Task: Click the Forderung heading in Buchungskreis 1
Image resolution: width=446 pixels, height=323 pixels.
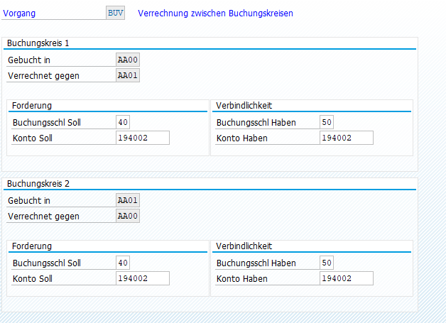Action: coord(32,106)
